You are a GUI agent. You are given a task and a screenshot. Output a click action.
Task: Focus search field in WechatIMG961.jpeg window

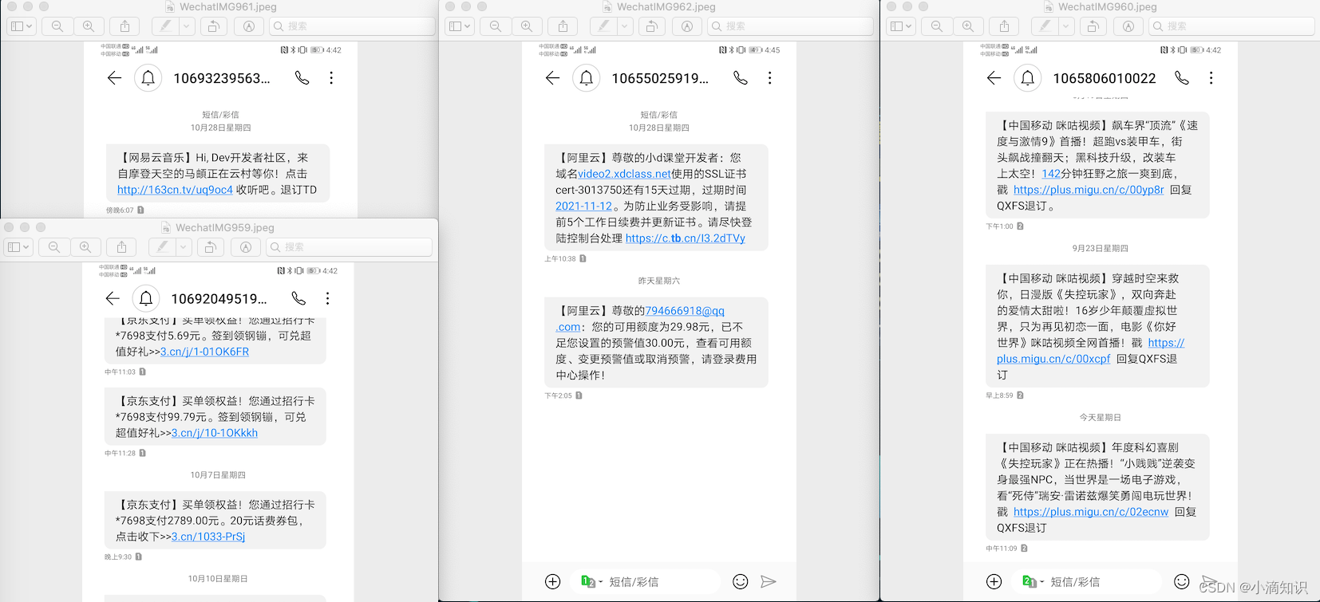[x=352, y=26]
